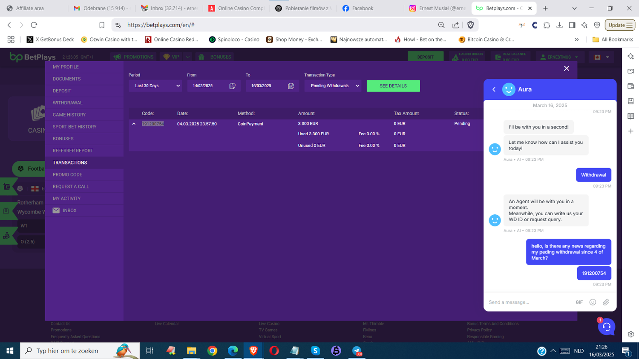Image resolution: width=639 pixels, height=359 pixels.
Task: Open the Withdrawal menu item
Action: tap(68, 103)
